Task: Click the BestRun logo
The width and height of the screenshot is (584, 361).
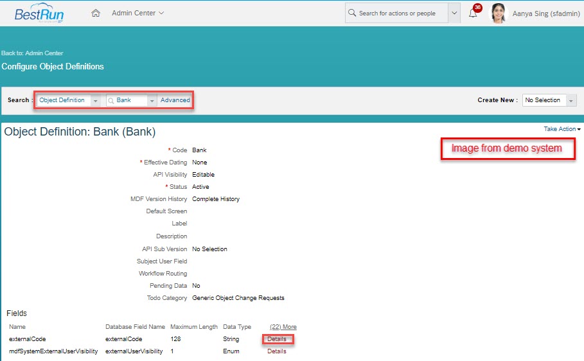Action: (x=39, y=13)
